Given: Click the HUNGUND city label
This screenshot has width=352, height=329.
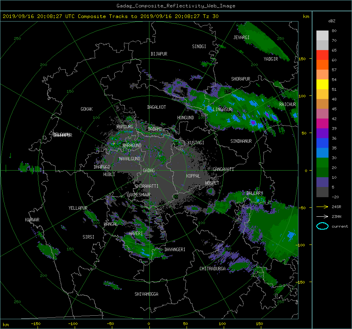Looking at the screenshot, I should [185, 118].
